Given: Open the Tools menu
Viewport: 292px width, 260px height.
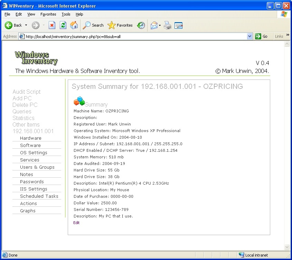Looking at the screenshot, I should (66, 14).
